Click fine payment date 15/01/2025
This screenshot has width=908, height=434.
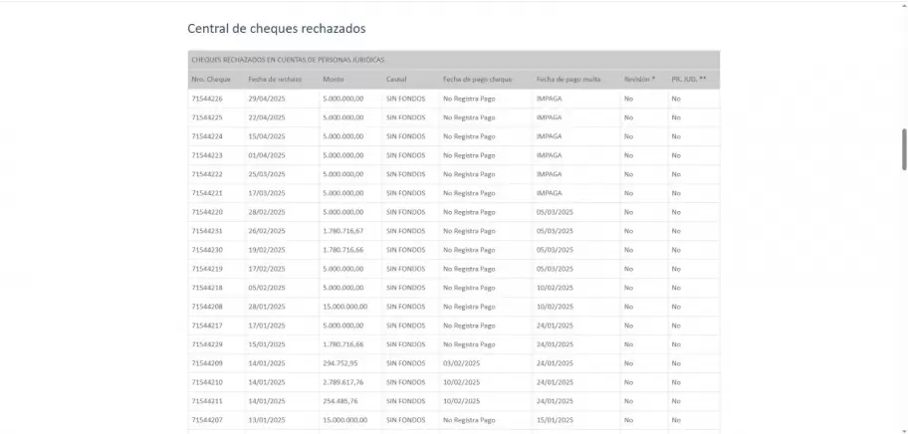[x=555, y=420]
